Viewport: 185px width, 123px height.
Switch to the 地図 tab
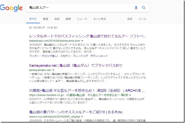[57, 19]
